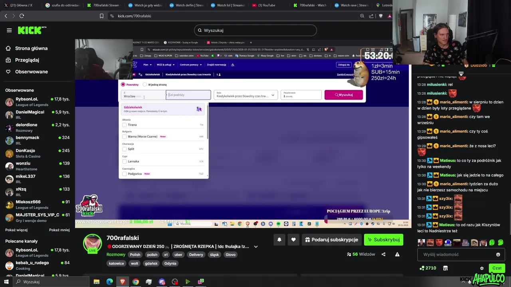
Task: Open Brave shields icon in address bar
Action: [x=380, y=16]
